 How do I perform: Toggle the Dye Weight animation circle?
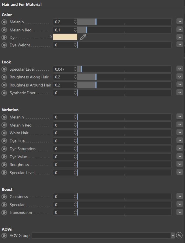tap(4, 45)
